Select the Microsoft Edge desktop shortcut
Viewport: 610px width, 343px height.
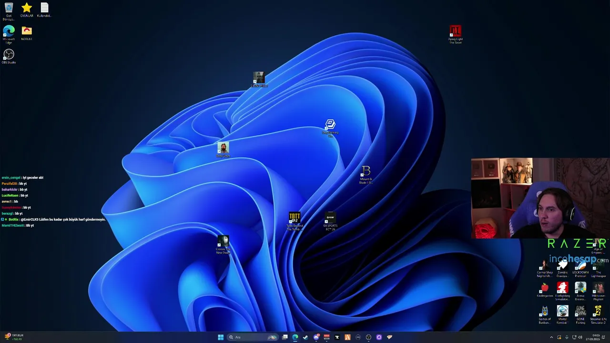click(9, 34)
